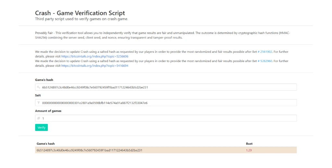The width and height of the screenshot is (332, 168).
Task: Click the Provably Fair description paragraph
Action: pyautogui.click(x=163, y=35)
